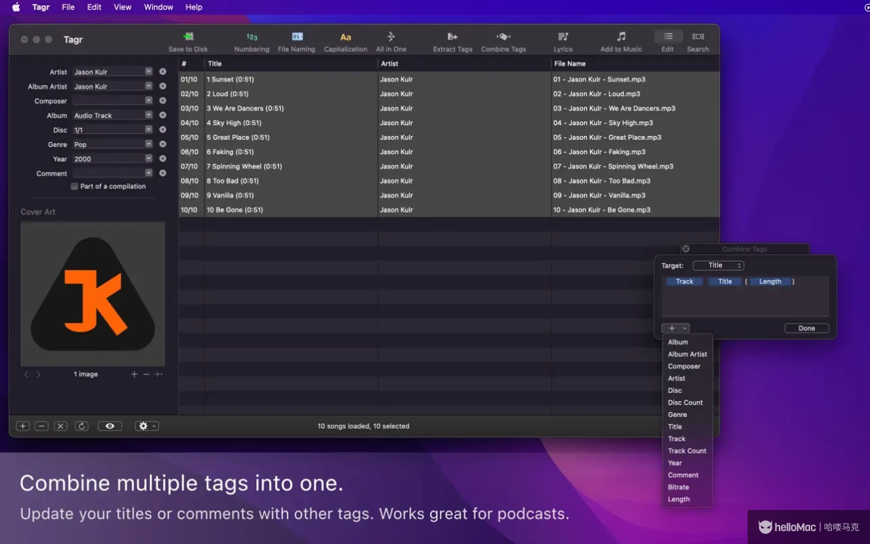Screen dimensions: 870x544
Task: Show next cover art image
Action: 39,374
